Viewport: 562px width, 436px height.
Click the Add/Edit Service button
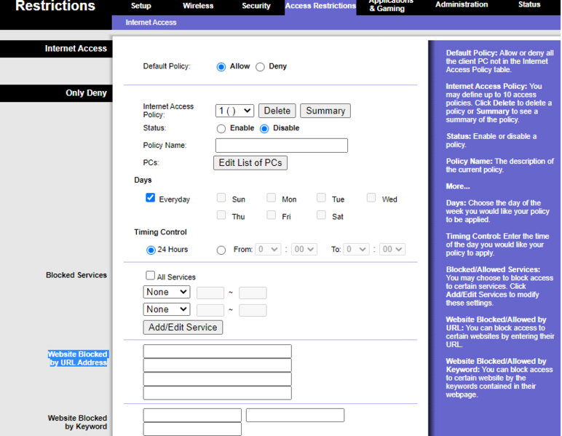[183, 328]
